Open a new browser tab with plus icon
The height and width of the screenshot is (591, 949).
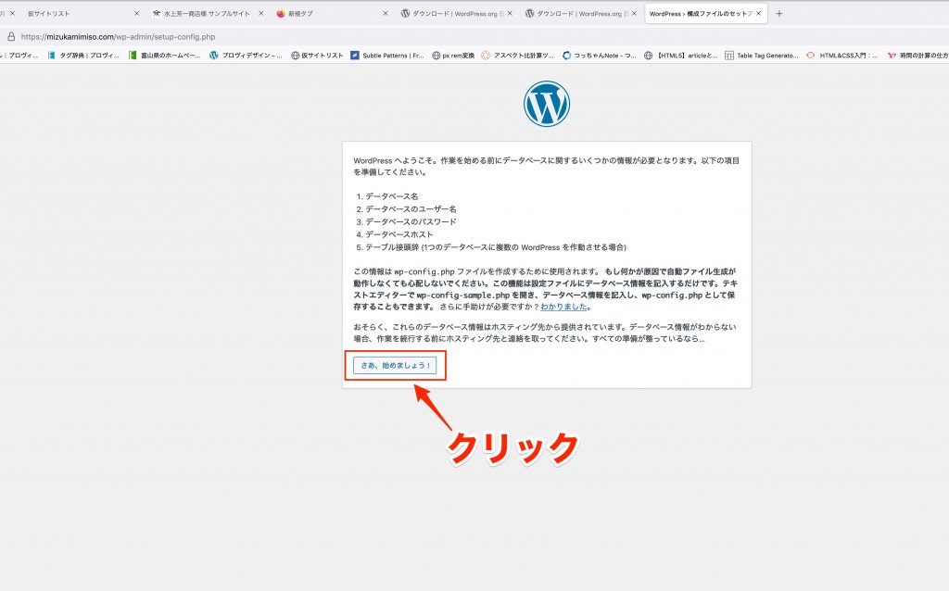click(x=778, y=14)
